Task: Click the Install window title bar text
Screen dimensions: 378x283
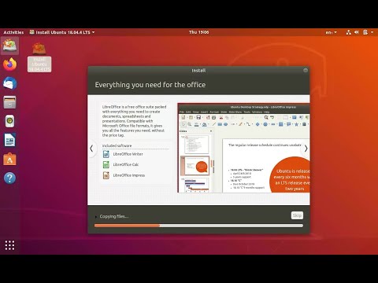Action: (198, 71)
